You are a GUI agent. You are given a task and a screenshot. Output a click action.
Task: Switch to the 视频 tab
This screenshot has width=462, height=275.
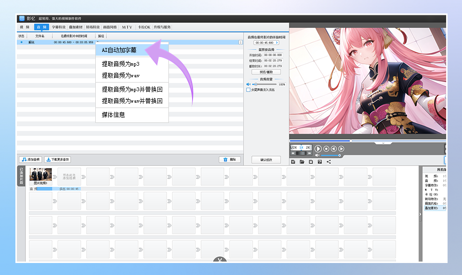pos(25,27)
